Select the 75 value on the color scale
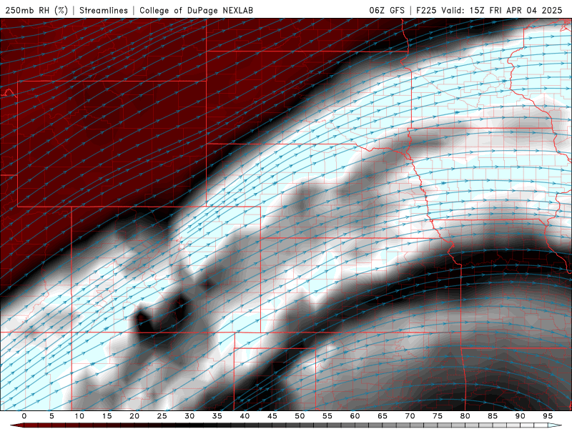 click(x=438, y=416)
